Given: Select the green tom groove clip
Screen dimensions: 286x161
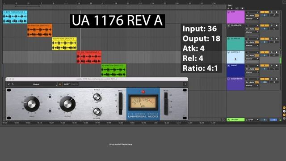Looking at the screenshot, I should coord(114,70).
